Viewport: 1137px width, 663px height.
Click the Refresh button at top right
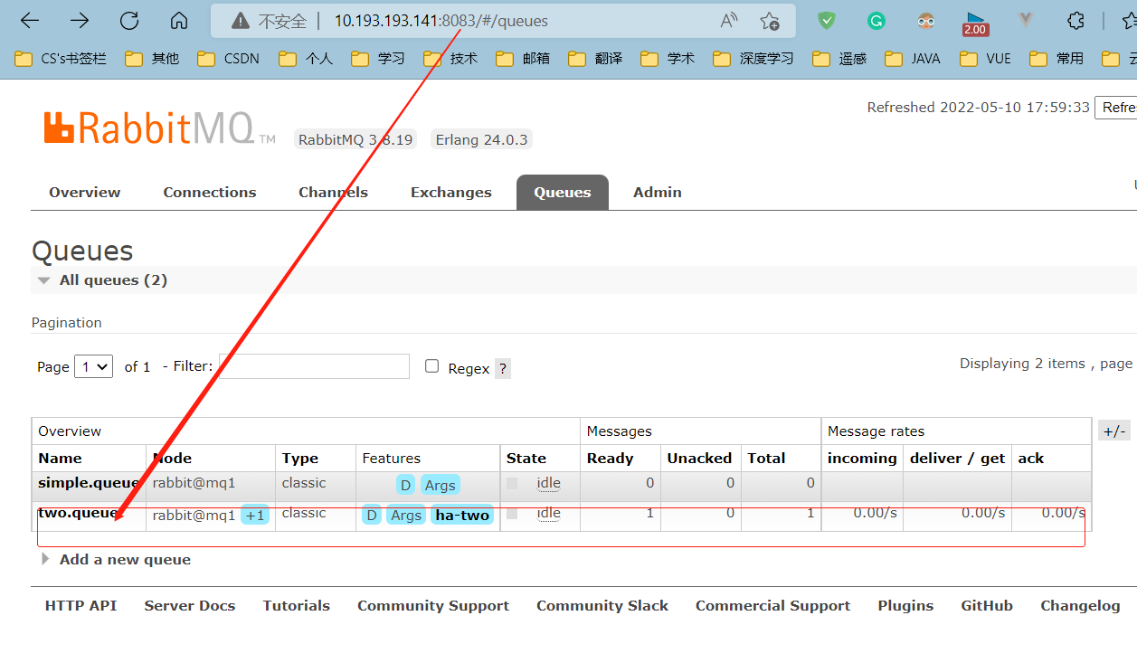pos(1116,107)
